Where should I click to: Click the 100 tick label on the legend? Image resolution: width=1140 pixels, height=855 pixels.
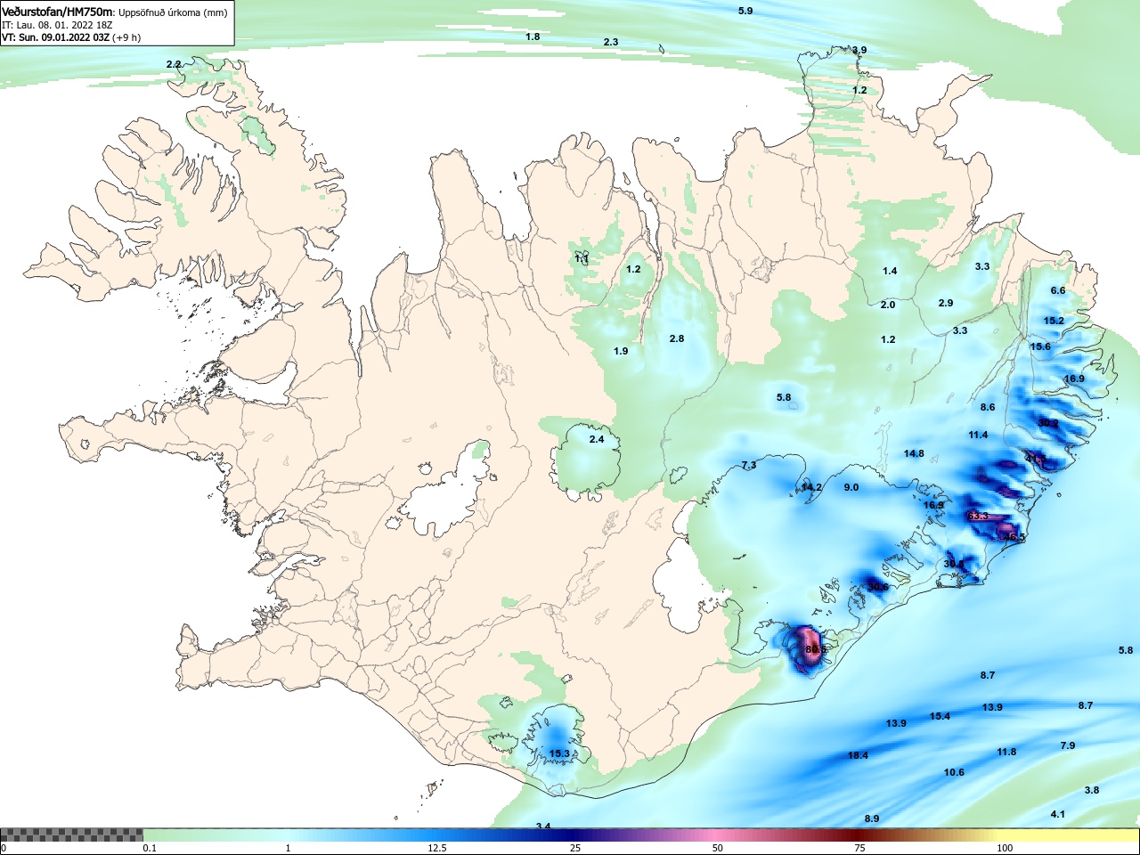(x=1005, y=849)
